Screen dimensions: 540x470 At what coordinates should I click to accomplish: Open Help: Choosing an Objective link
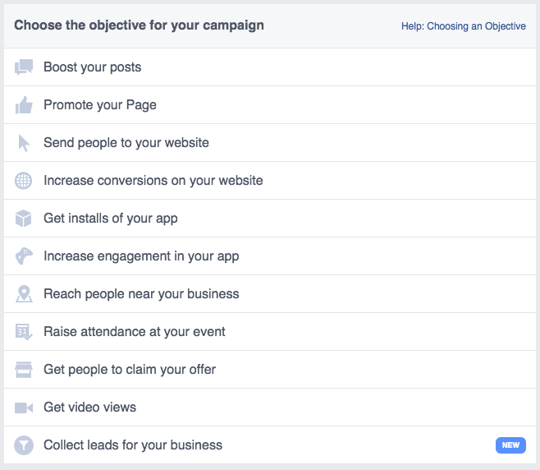pyautogui.click(x=463, y=26)
